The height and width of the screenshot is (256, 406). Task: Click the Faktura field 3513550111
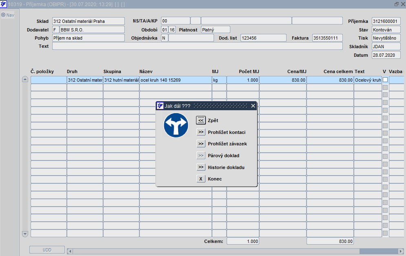[x=327, y=38]
